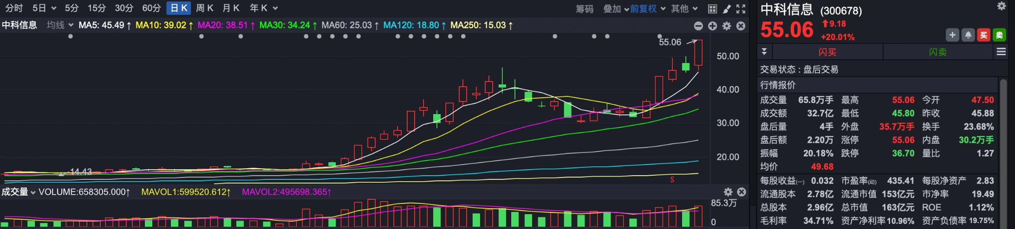
Task: Zoom out chart with minus icon
Action: pyautogui.click(x=698, y=26)
